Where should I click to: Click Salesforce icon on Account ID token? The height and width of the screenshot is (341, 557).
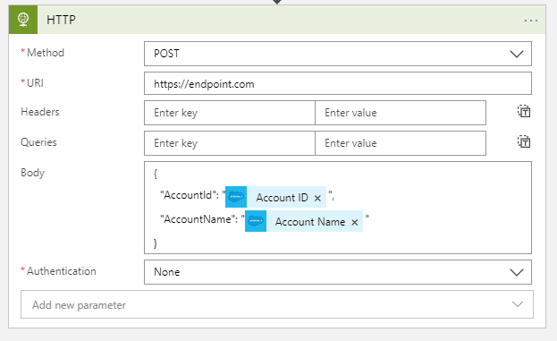tap(236, 197)
